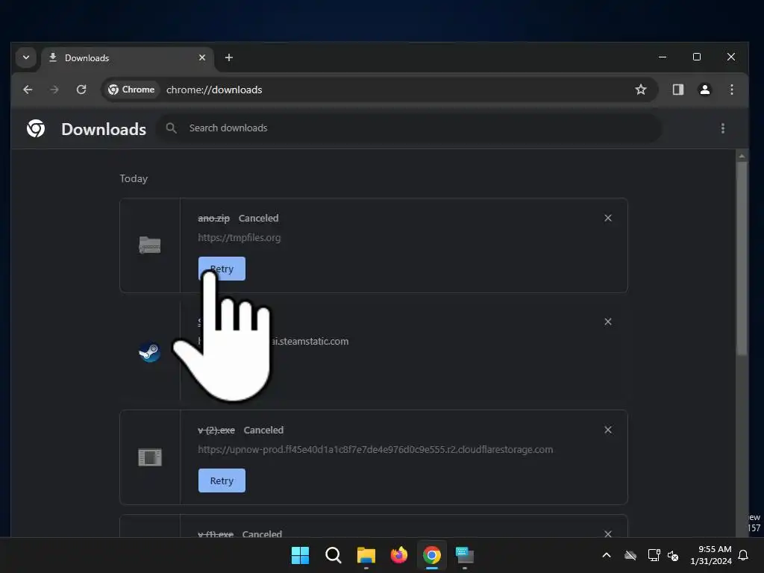This screenshot has width=764, height=573.
Task: Reload the downloads page
Action: 81,90
